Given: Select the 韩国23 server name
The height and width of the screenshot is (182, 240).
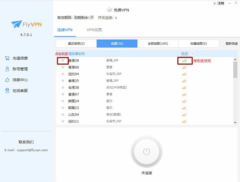Looking at the screenshot, I should pos(74,108).
